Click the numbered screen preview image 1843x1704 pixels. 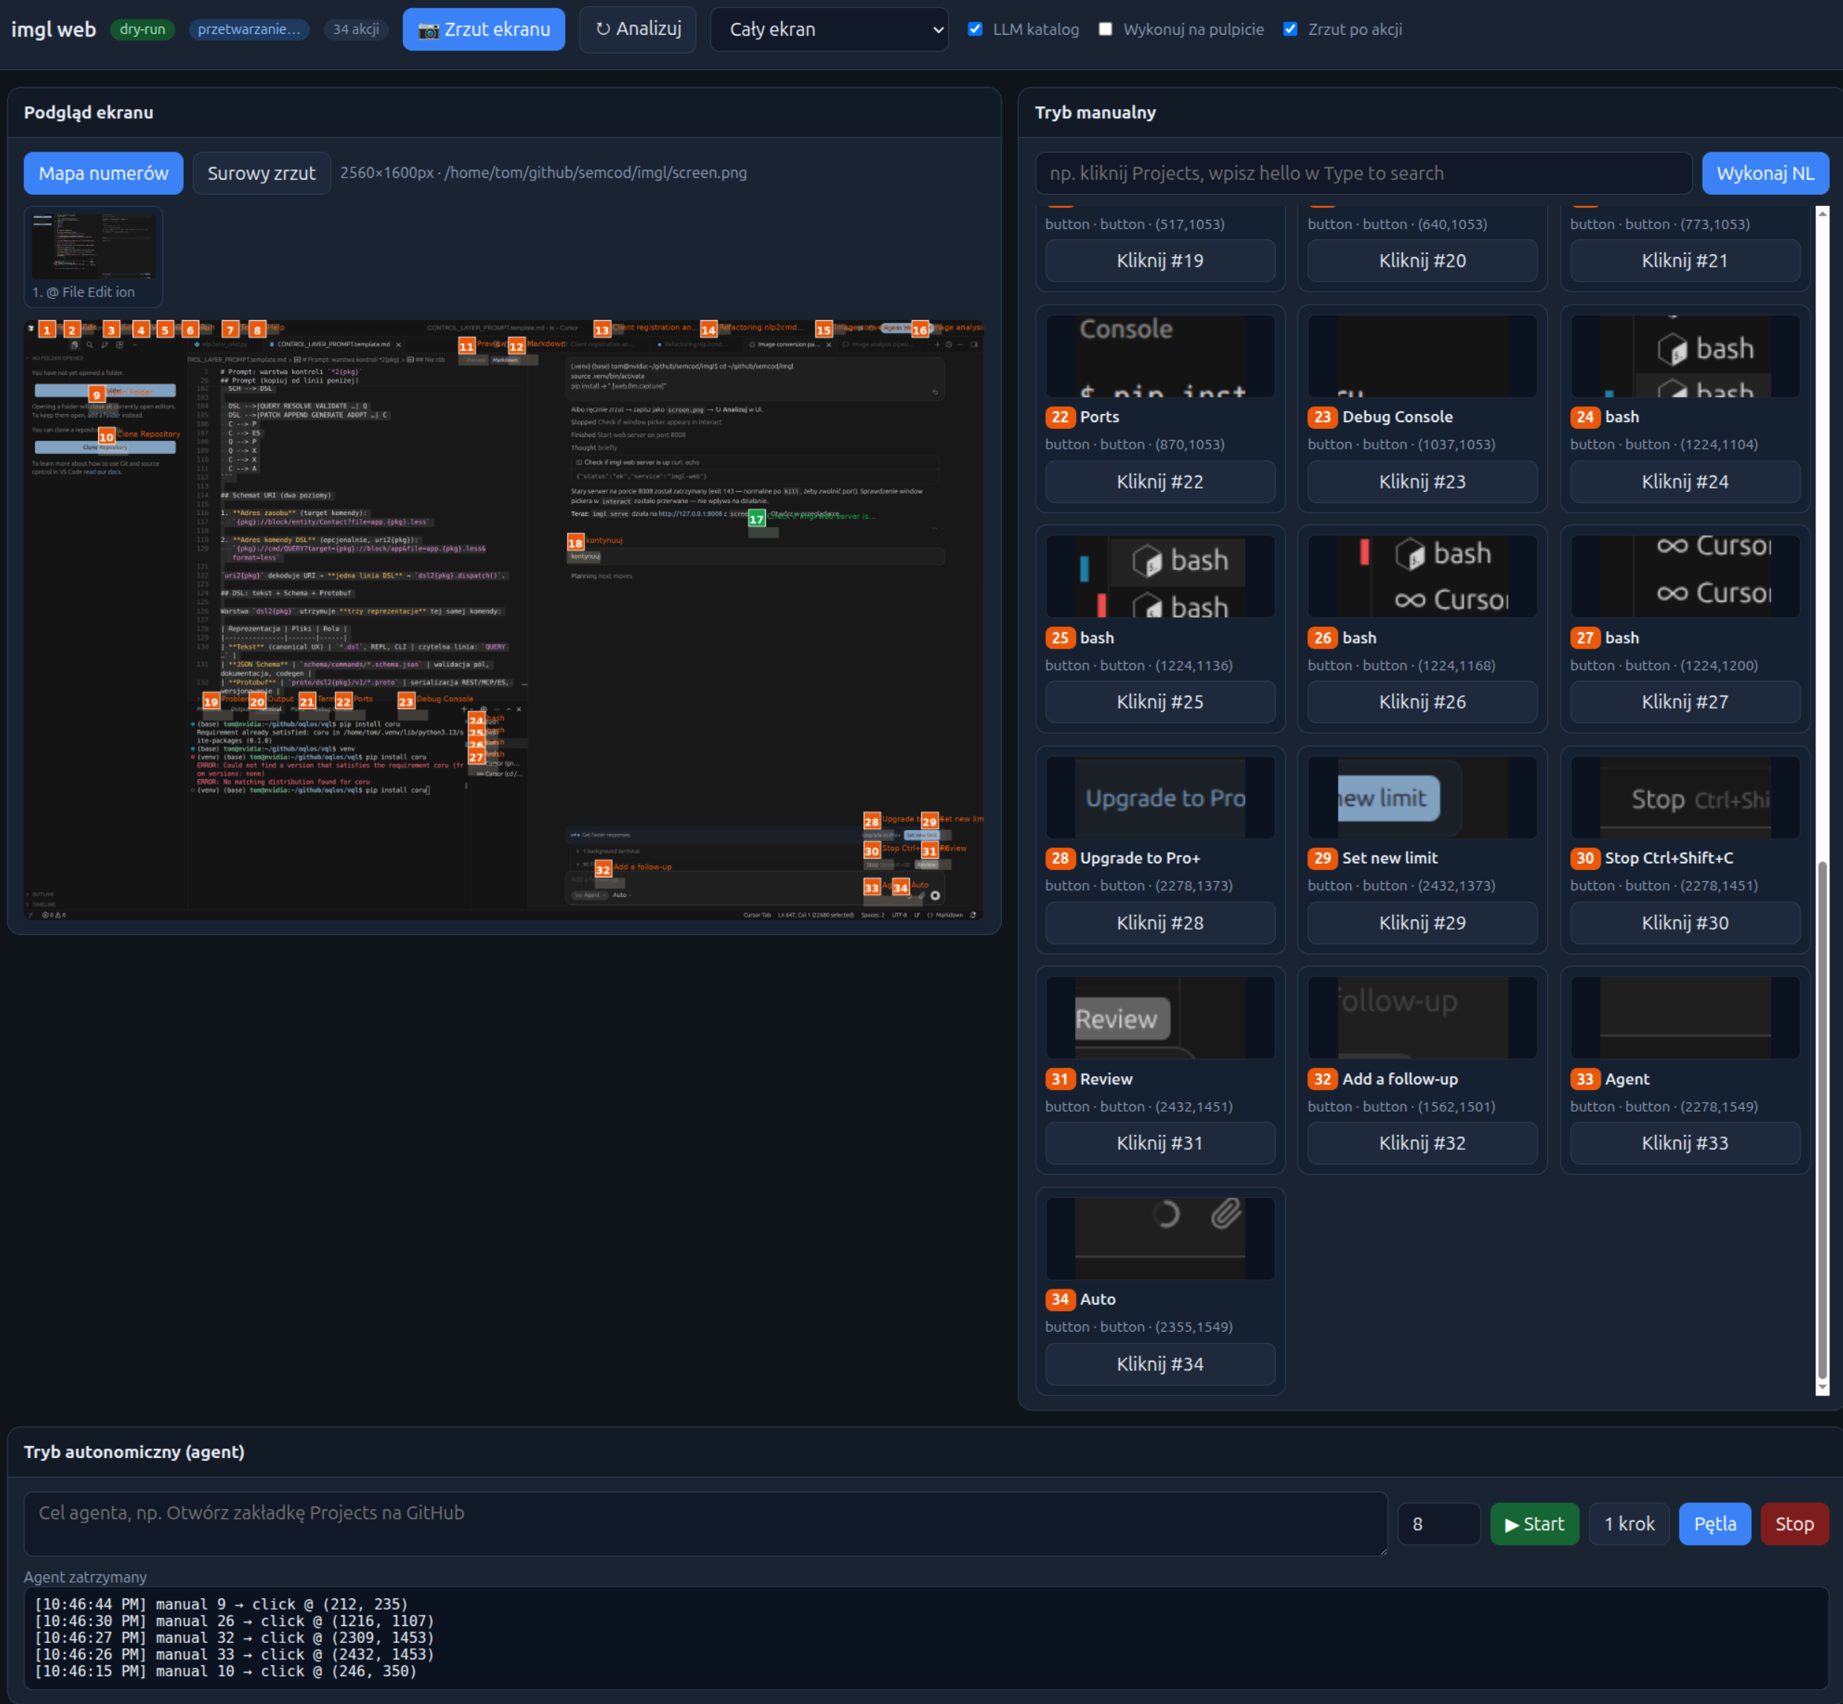[505, 620]
